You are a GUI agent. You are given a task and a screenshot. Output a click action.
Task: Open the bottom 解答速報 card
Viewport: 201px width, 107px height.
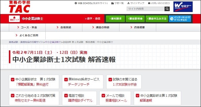[x=157, y=98]
